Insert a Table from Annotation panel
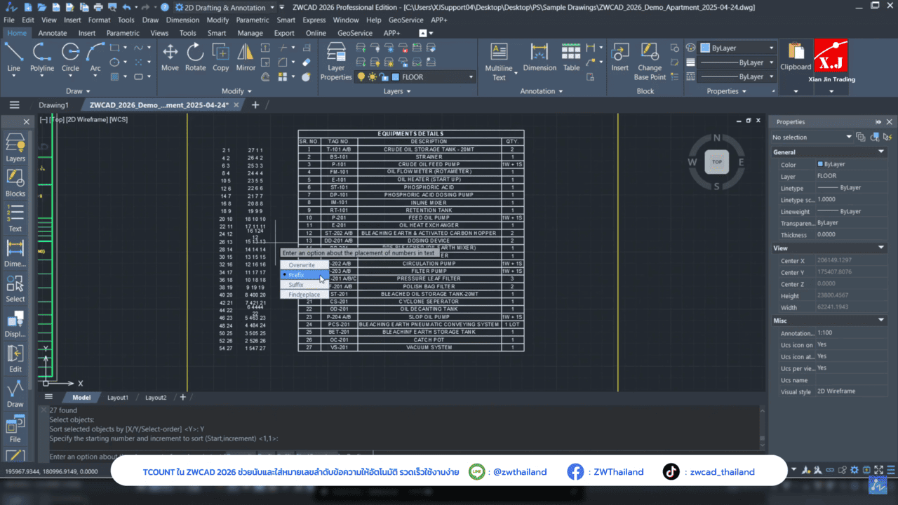Screen dimensions: 898x505 click(x=572, y=56)
